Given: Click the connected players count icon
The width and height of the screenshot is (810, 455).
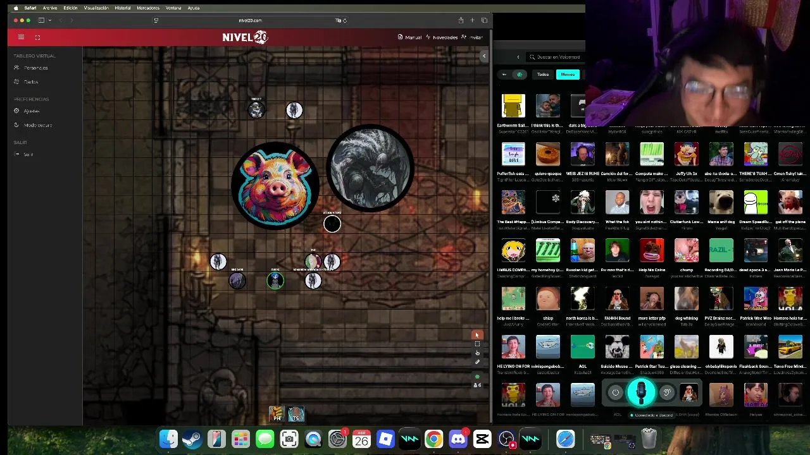Looking at the screenshot, I should pos(478,385).
